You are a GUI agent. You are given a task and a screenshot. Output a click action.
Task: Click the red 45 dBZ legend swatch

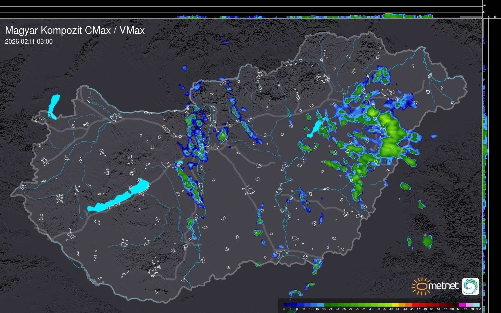pyautogui.click(x=415, y=305)
